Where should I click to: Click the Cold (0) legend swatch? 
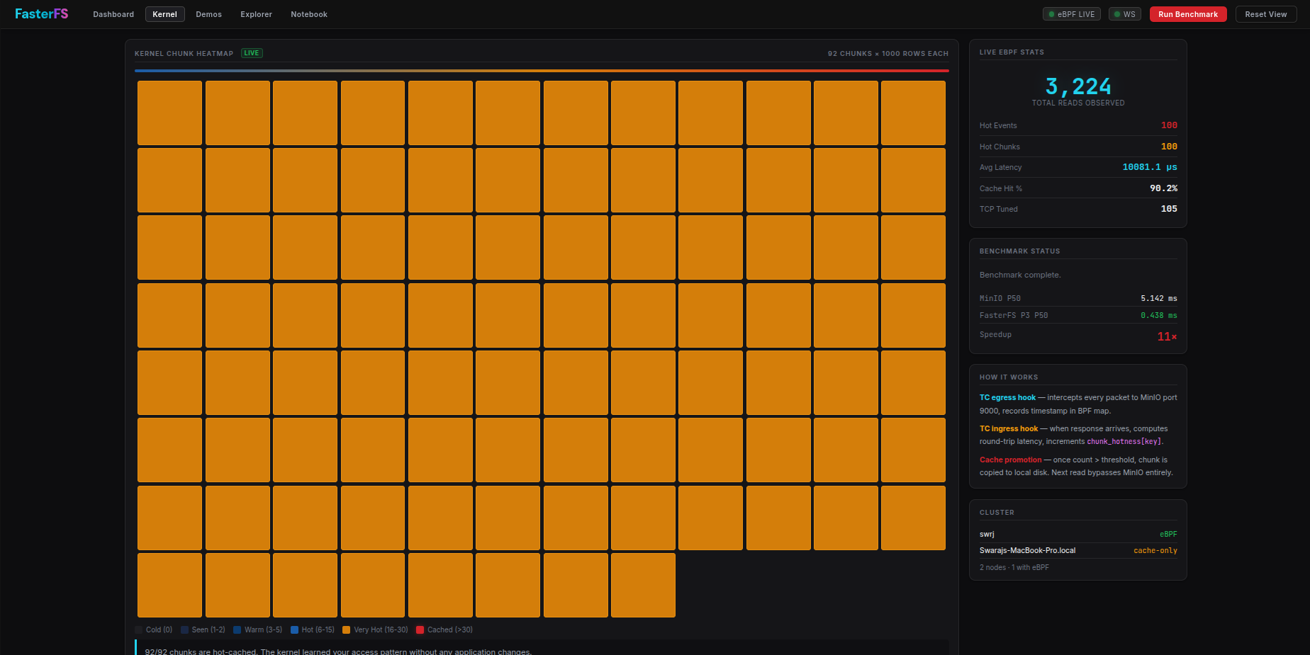pyautogui.click(x=139, y=630)
